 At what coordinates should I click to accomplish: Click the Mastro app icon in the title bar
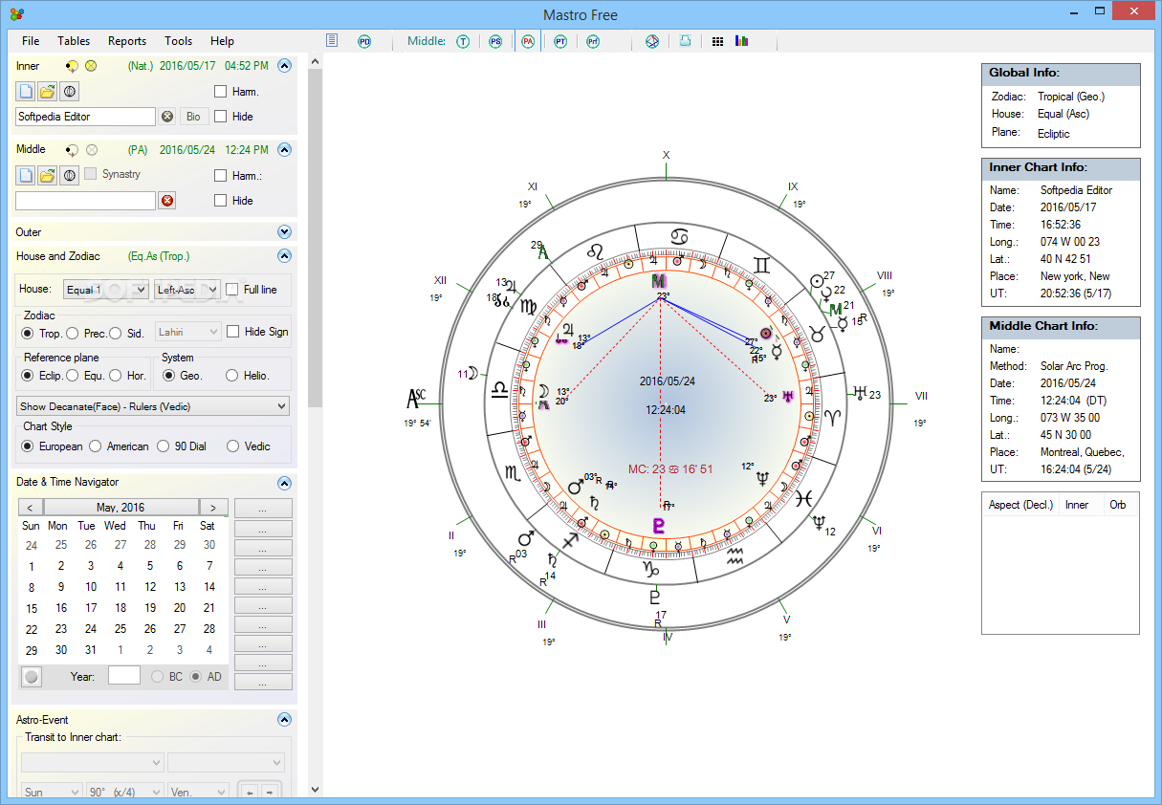tap(15, 14)
